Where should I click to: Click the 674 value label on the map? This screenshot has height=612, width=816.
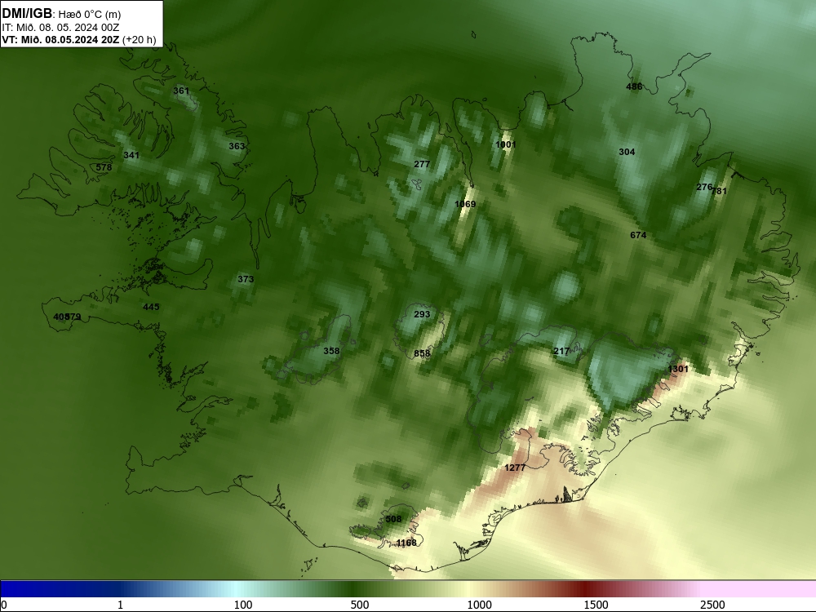point(639,235)
